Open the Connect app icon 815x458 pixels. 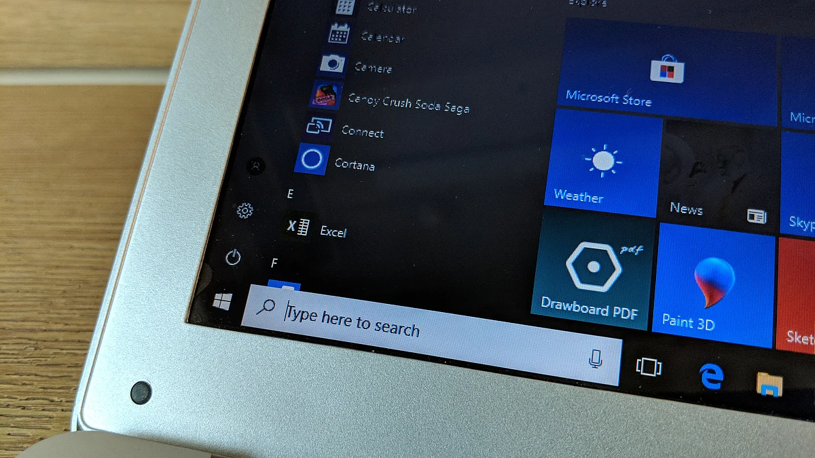pos(319,126)
